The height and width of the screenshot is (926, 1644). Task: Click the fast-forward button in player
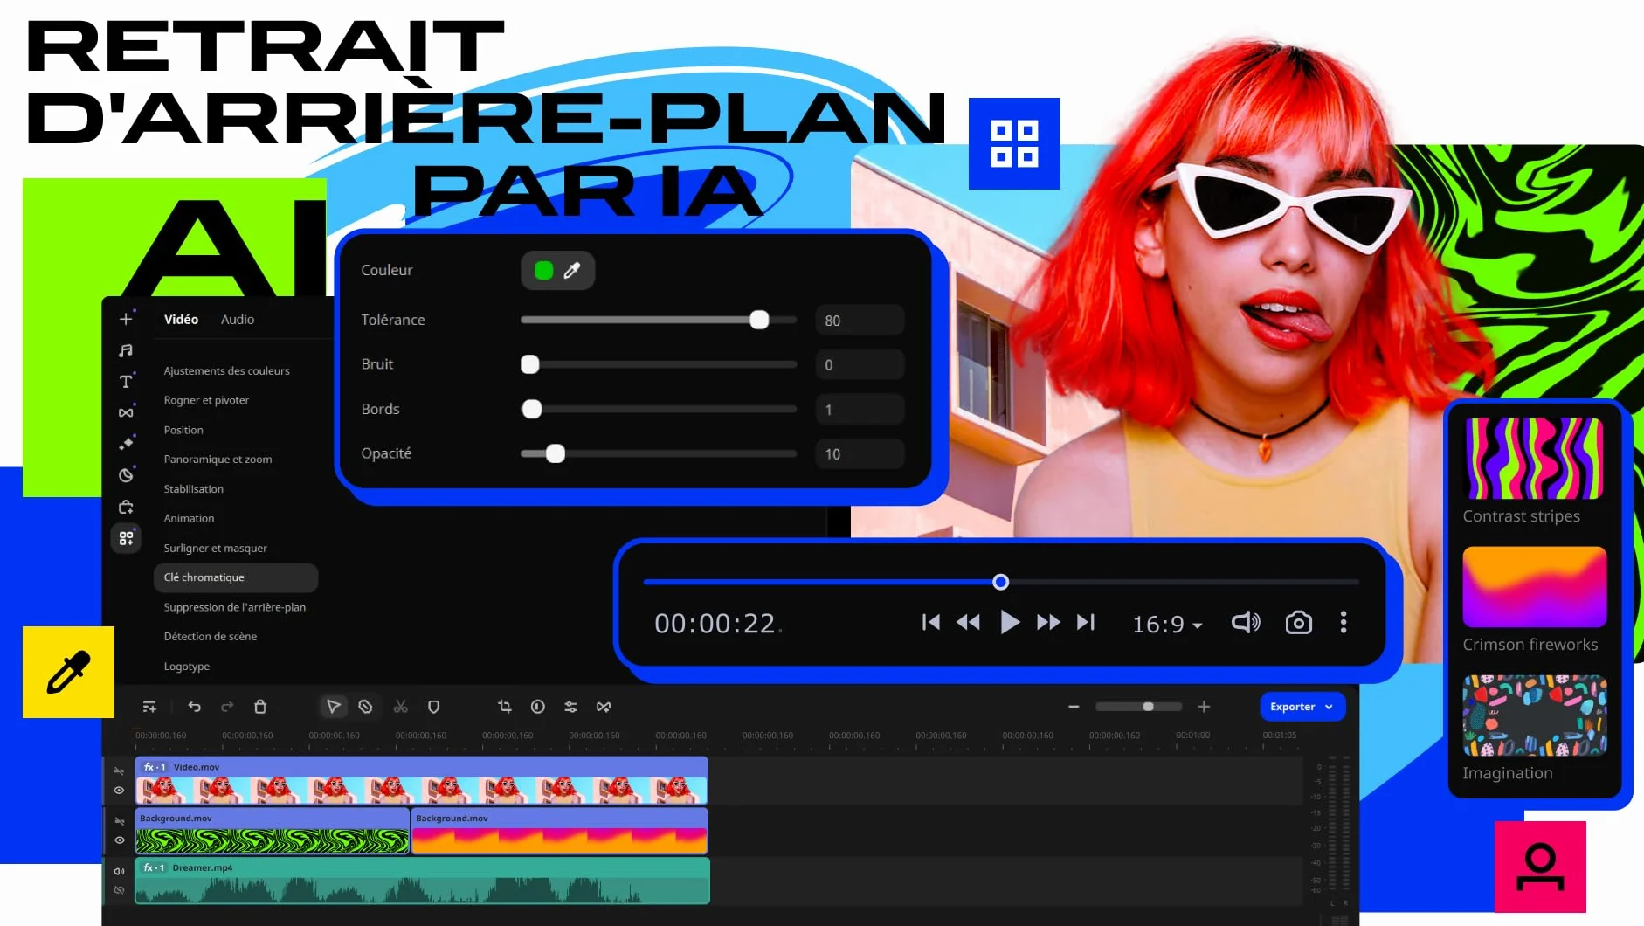pos(1048,622)
